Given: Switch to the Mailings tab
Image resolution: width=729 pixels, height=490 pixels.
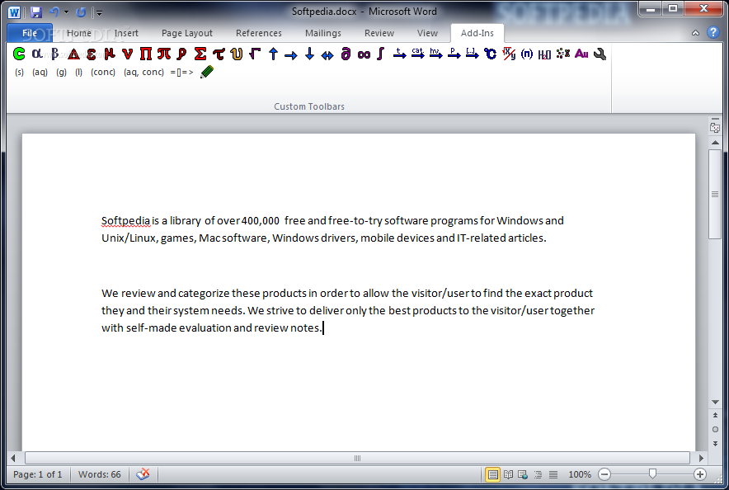Looking at the screenshot, I should point(323,33).
